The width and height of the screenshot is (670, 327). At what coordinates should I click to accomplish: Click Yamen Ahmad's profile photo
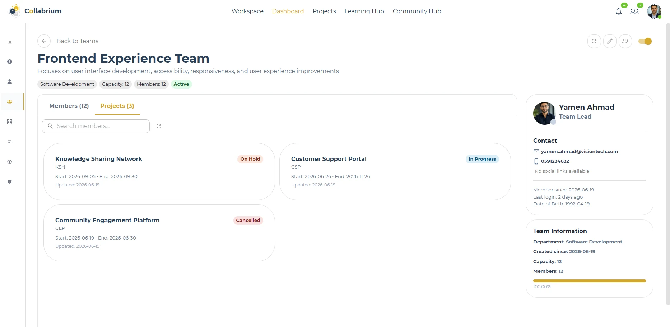coord(544,113)
